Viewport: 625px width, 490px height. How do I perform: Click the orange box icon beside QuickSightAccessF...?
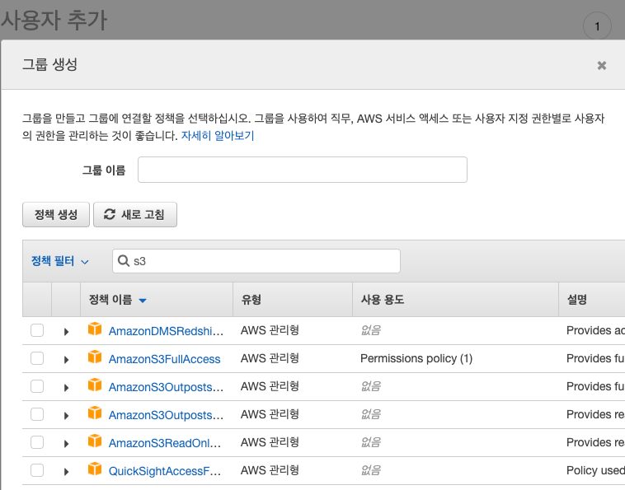[95, 469]
